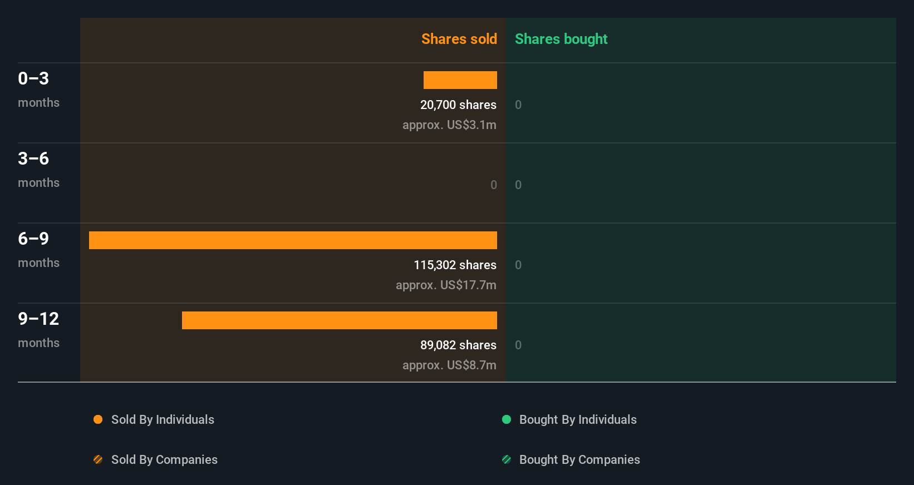Click the 0–3 months row label
Viewport: 914px width, 485px height.
pos(38,89)
